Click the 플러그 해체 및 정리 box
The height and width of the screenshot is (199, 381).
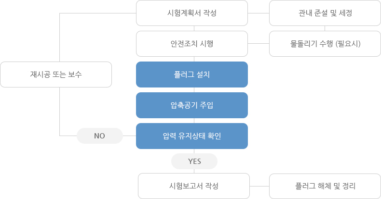click(325, 186)
